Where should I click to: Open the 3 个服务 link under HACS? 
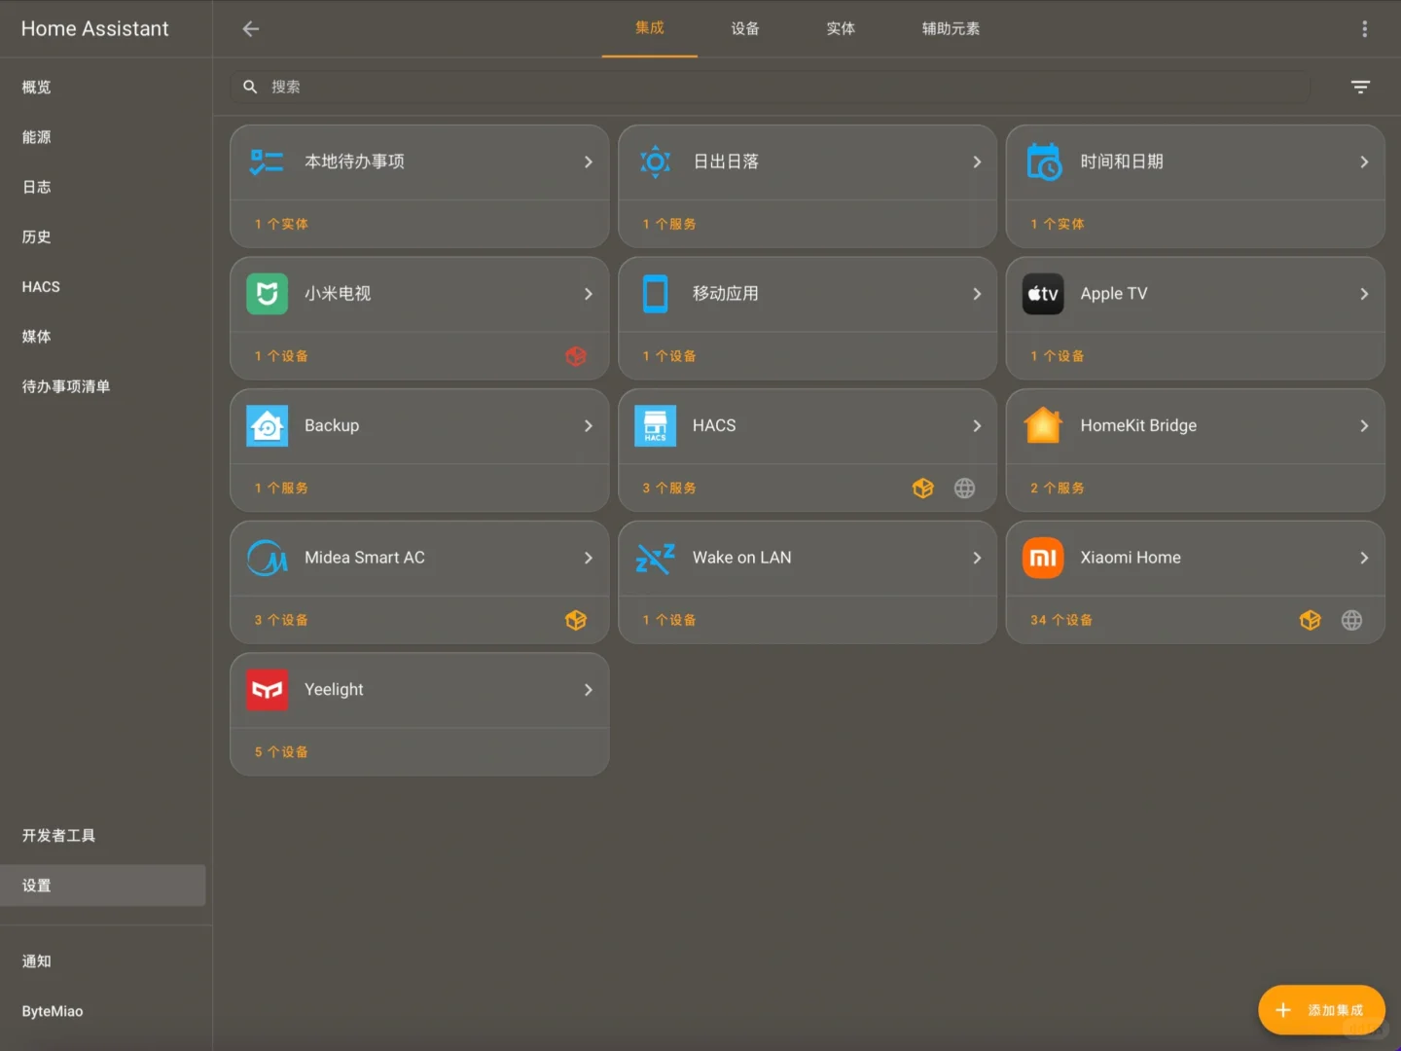coord(669,489)
